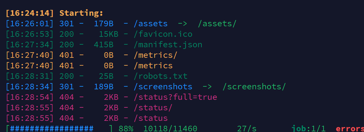
Task: Click the last /status entry
Action: tap(151, 118)
